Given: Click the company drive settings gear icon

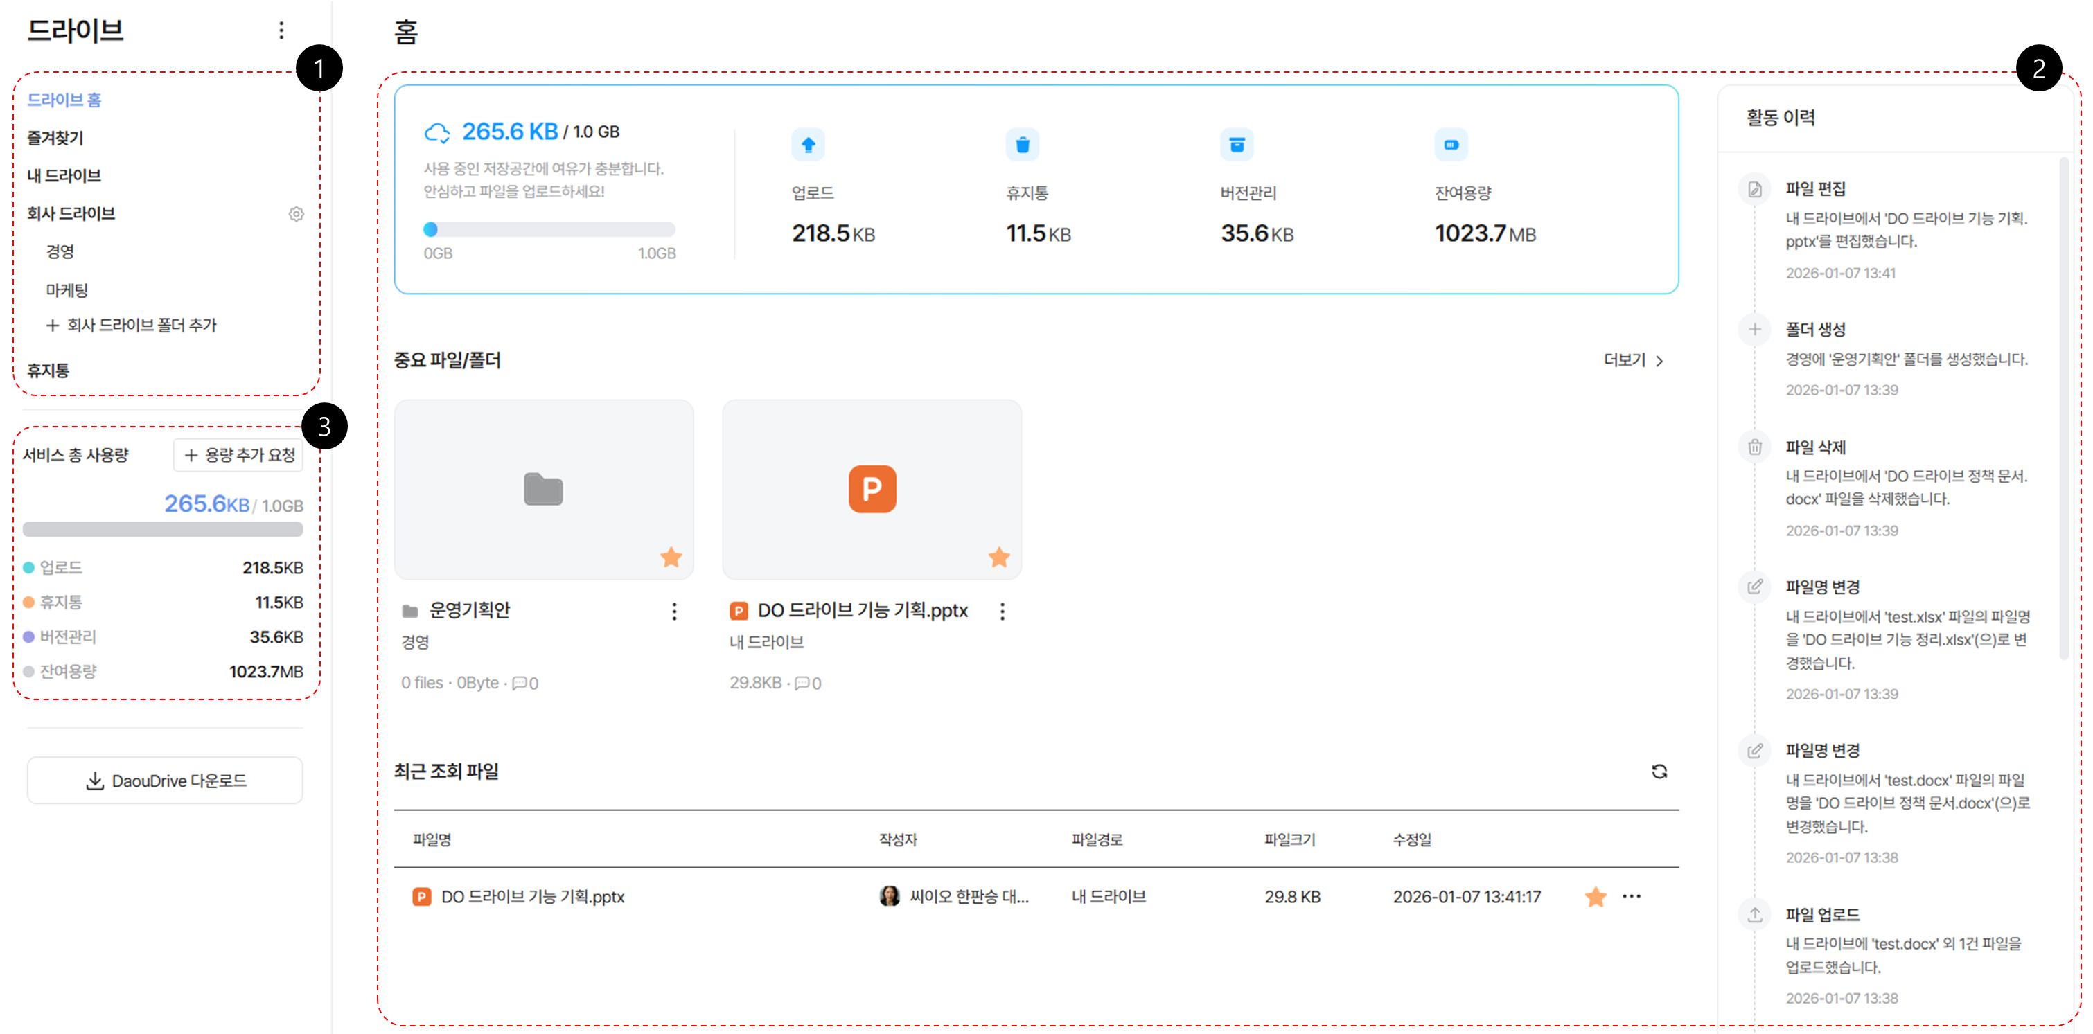Looking at the screenshot, I should coord(296,213).
